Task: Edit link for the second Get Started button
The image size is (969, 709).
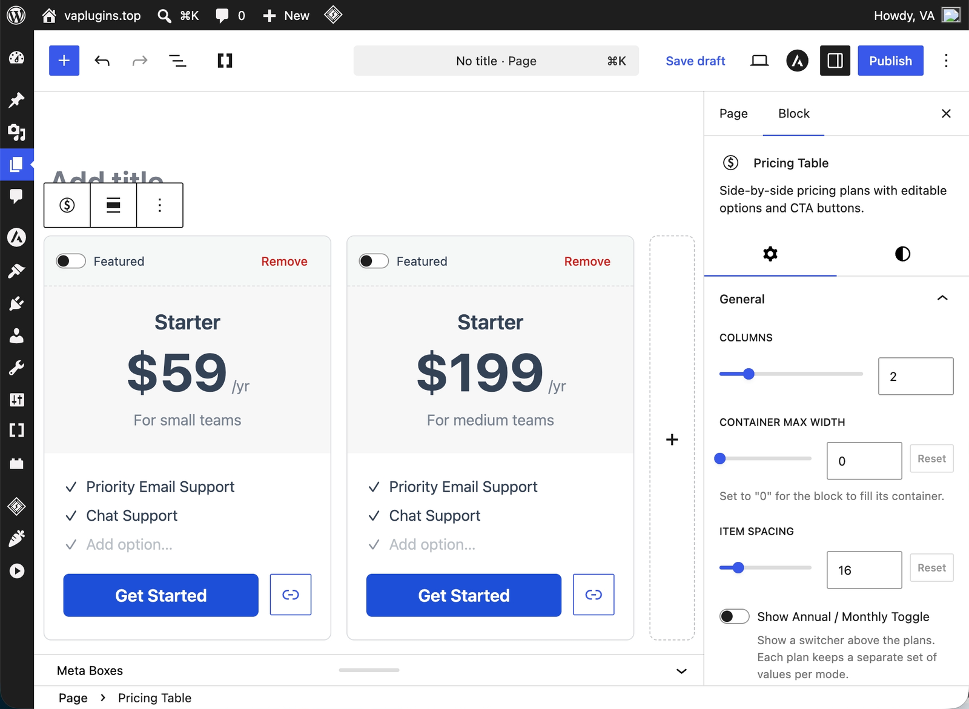Action: pos(594,595)
